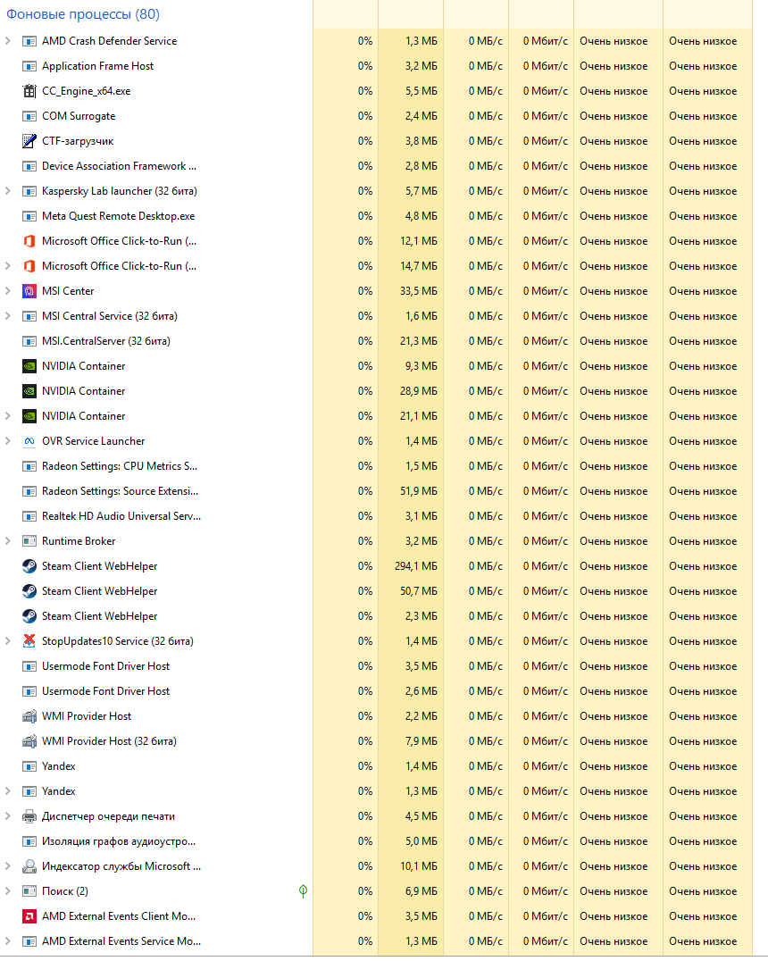Click the Runtime Broker process icon
The image size is (768, 961).
click(29, 541)
